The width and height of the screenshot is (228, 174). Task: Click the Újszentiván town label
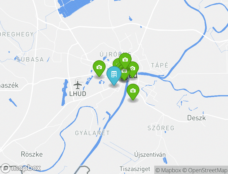[150, 154]
